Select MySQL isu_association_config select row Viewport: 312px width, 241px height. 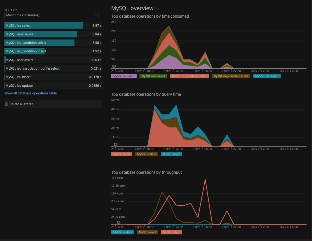tap(53, 68)
